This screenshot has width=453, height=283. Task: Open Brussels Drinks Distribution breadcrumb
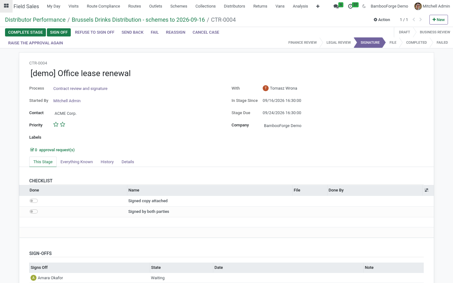pos(138,19)
